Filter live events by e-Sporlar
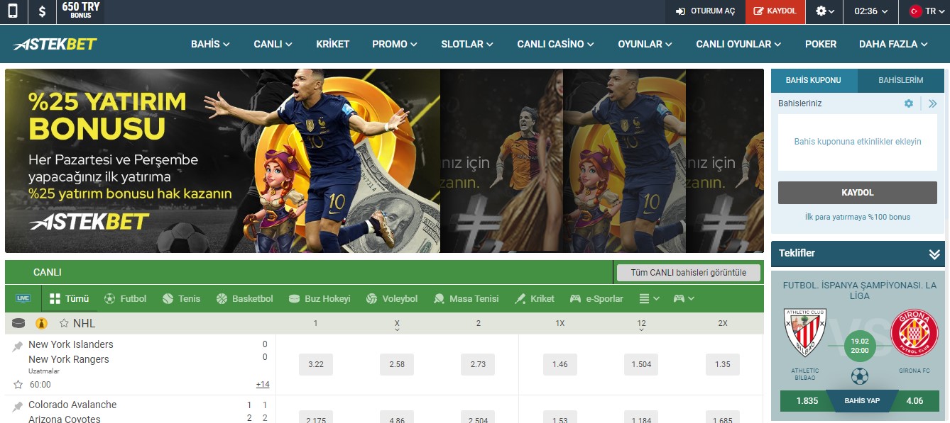 596,298
